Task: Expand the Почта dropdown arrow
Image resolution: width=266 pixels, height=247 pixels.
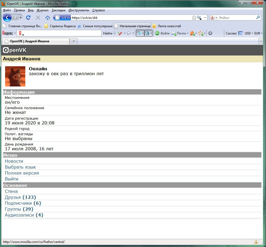Action: [188, 33]
